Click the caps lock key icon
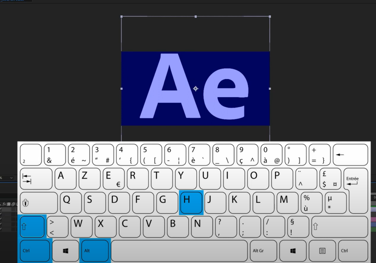Viewport: 376px width, 263px height. point(25,203)
